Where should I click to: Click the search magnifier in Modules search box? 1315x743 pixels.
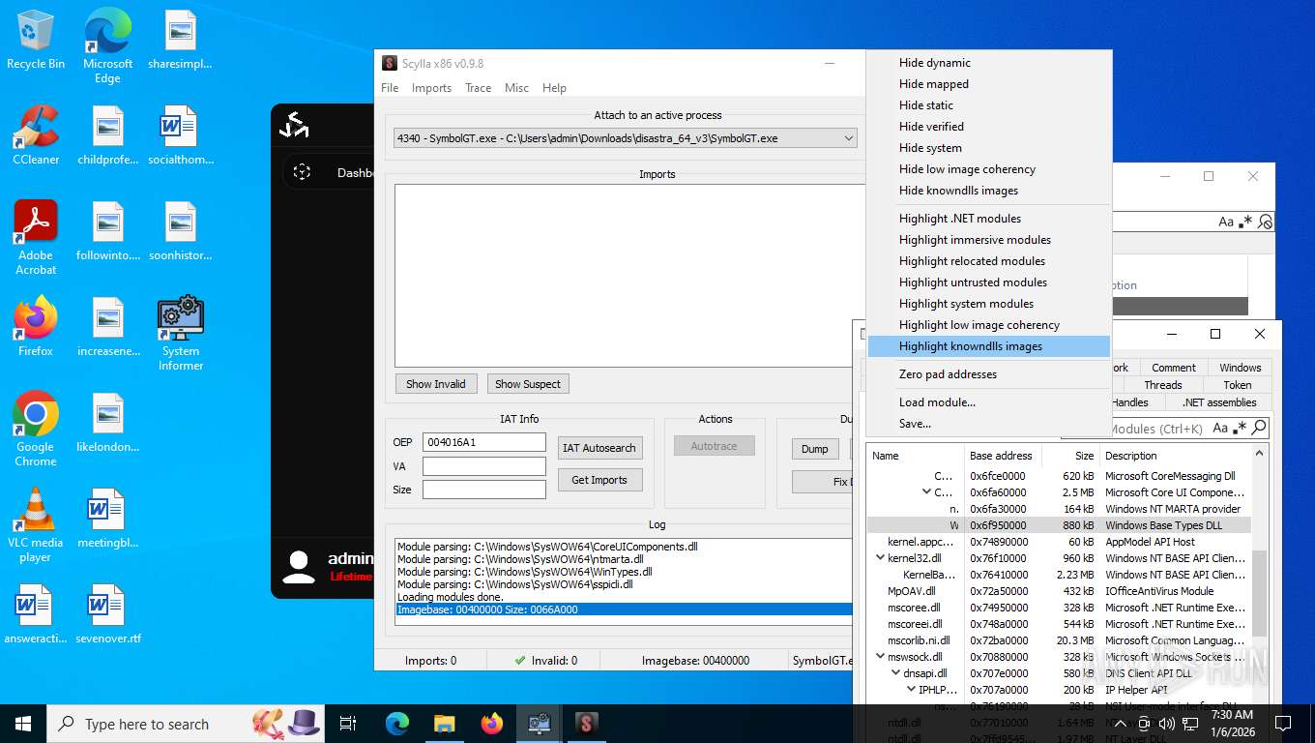(1259, 428)
